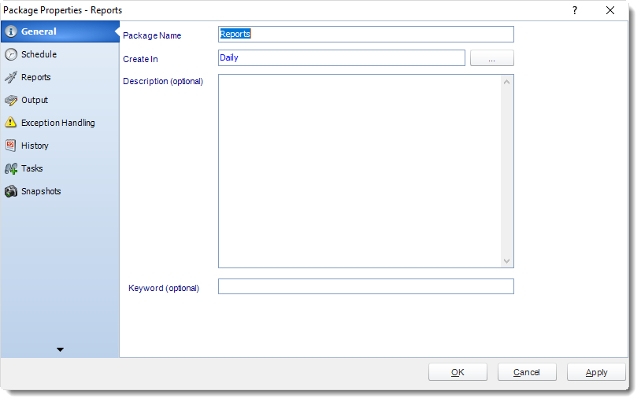
Task: Click the description scrollbar up arrow
Action: click(x=507, y=82)
